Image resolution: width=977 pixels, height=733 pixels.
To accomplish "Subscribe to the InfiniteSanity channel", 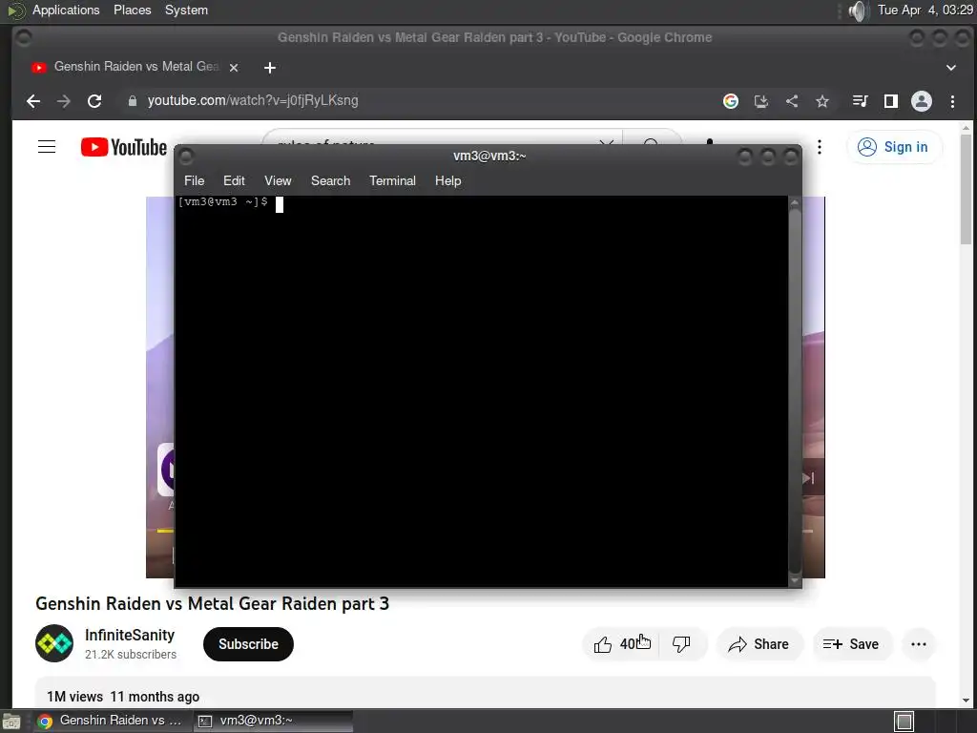I will (248, 644).
